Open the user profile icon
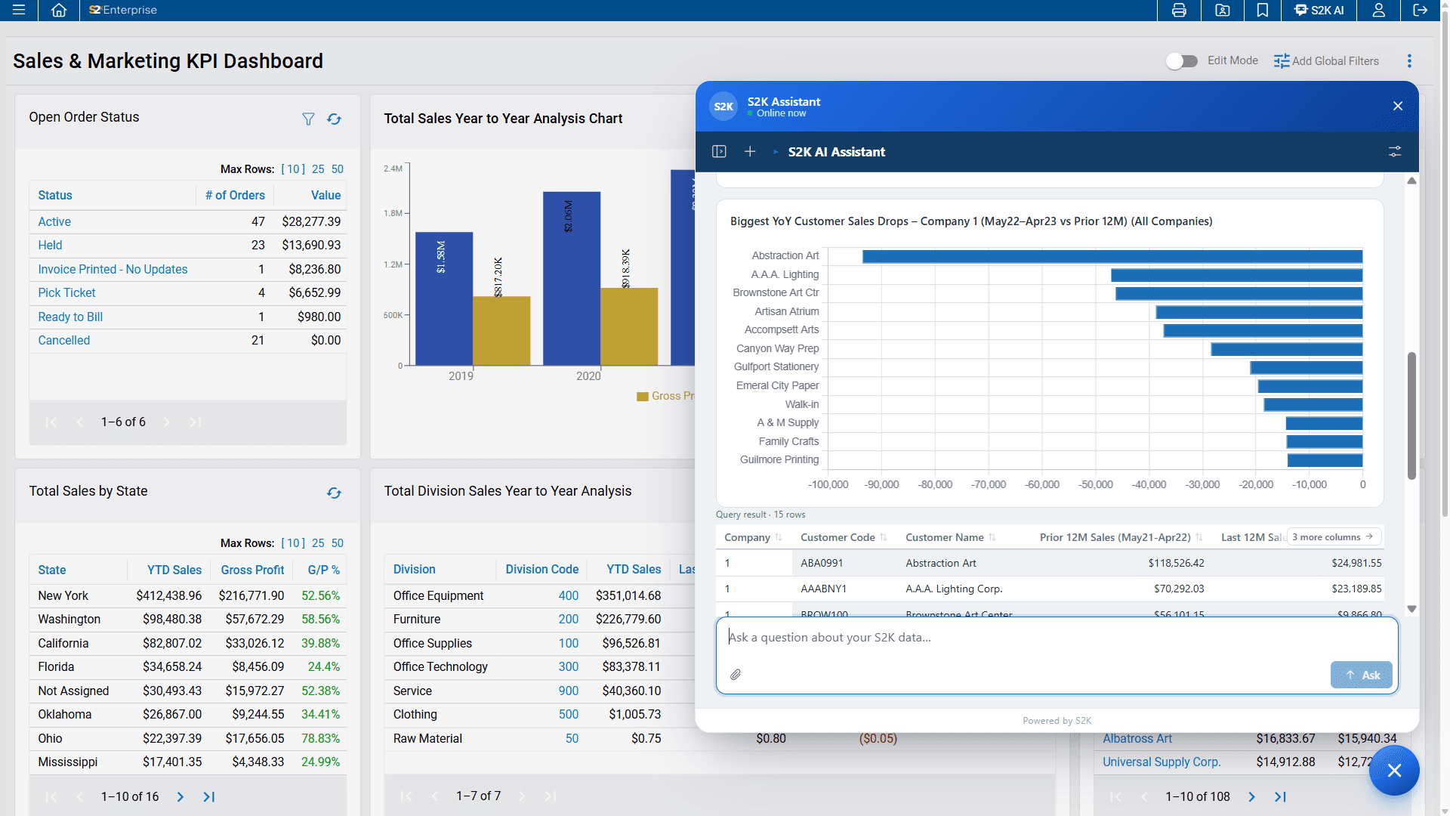The image size is (1450, 816). pos(1378,10)
